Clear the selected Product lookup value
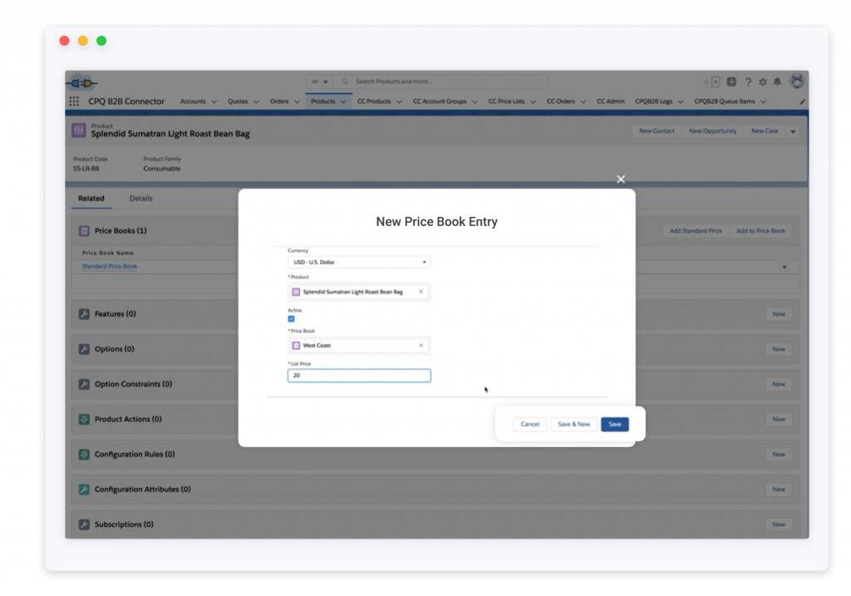Screen dimensions: 851x596 pyautogui.click(x=421, y=292)
